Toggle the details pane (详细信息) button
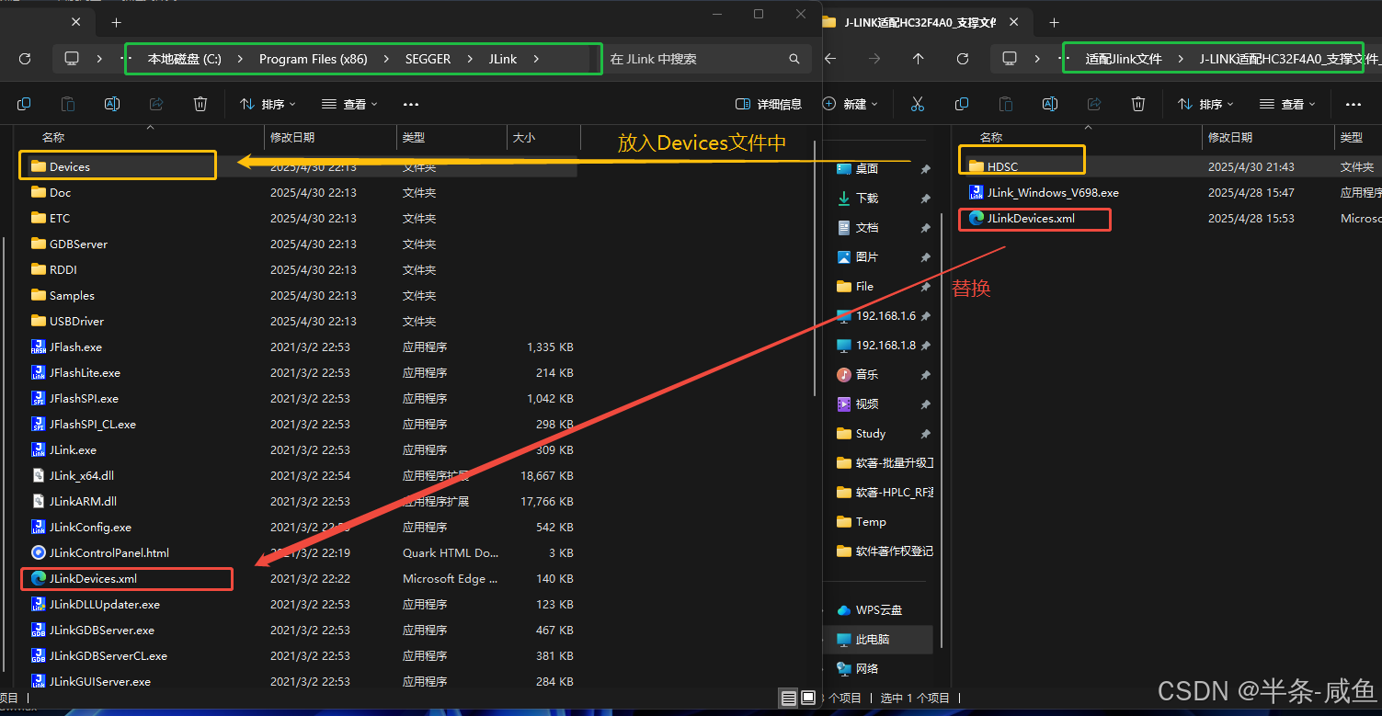Image resolution: width=1382 pixels, height=716 pixels. (x=769, y=105)
